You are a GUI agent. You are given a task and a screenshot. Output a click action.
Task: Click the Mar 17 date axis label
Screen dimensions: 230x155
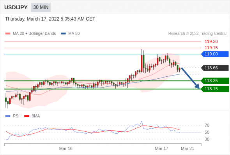(x=161, y=148)
